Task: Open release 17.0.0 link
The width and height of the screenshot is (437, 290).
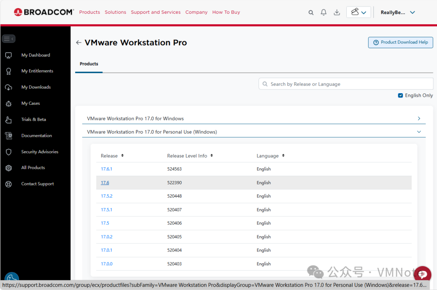Action: pos(107,264)
